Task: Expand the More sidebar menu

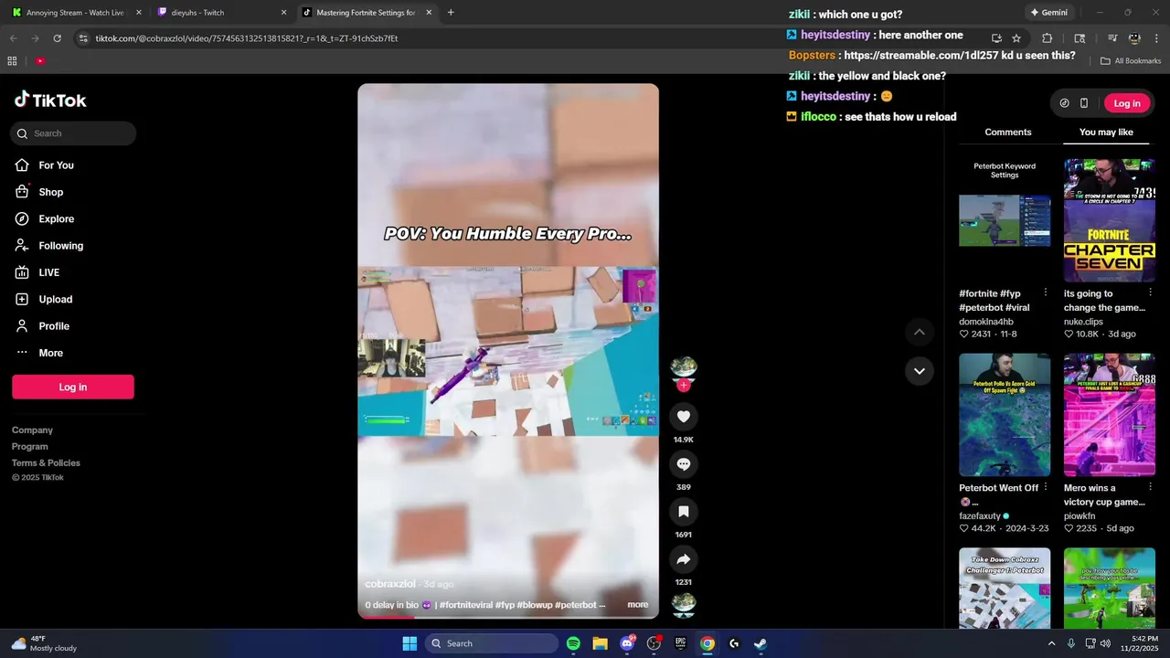Action: coord(38,353)
